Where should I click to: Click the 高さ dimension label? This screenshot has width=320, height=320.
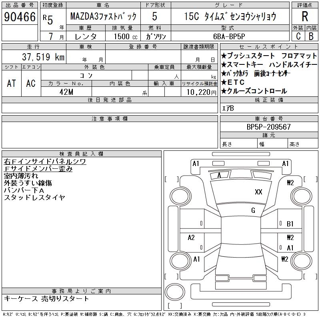click(294, 144)
